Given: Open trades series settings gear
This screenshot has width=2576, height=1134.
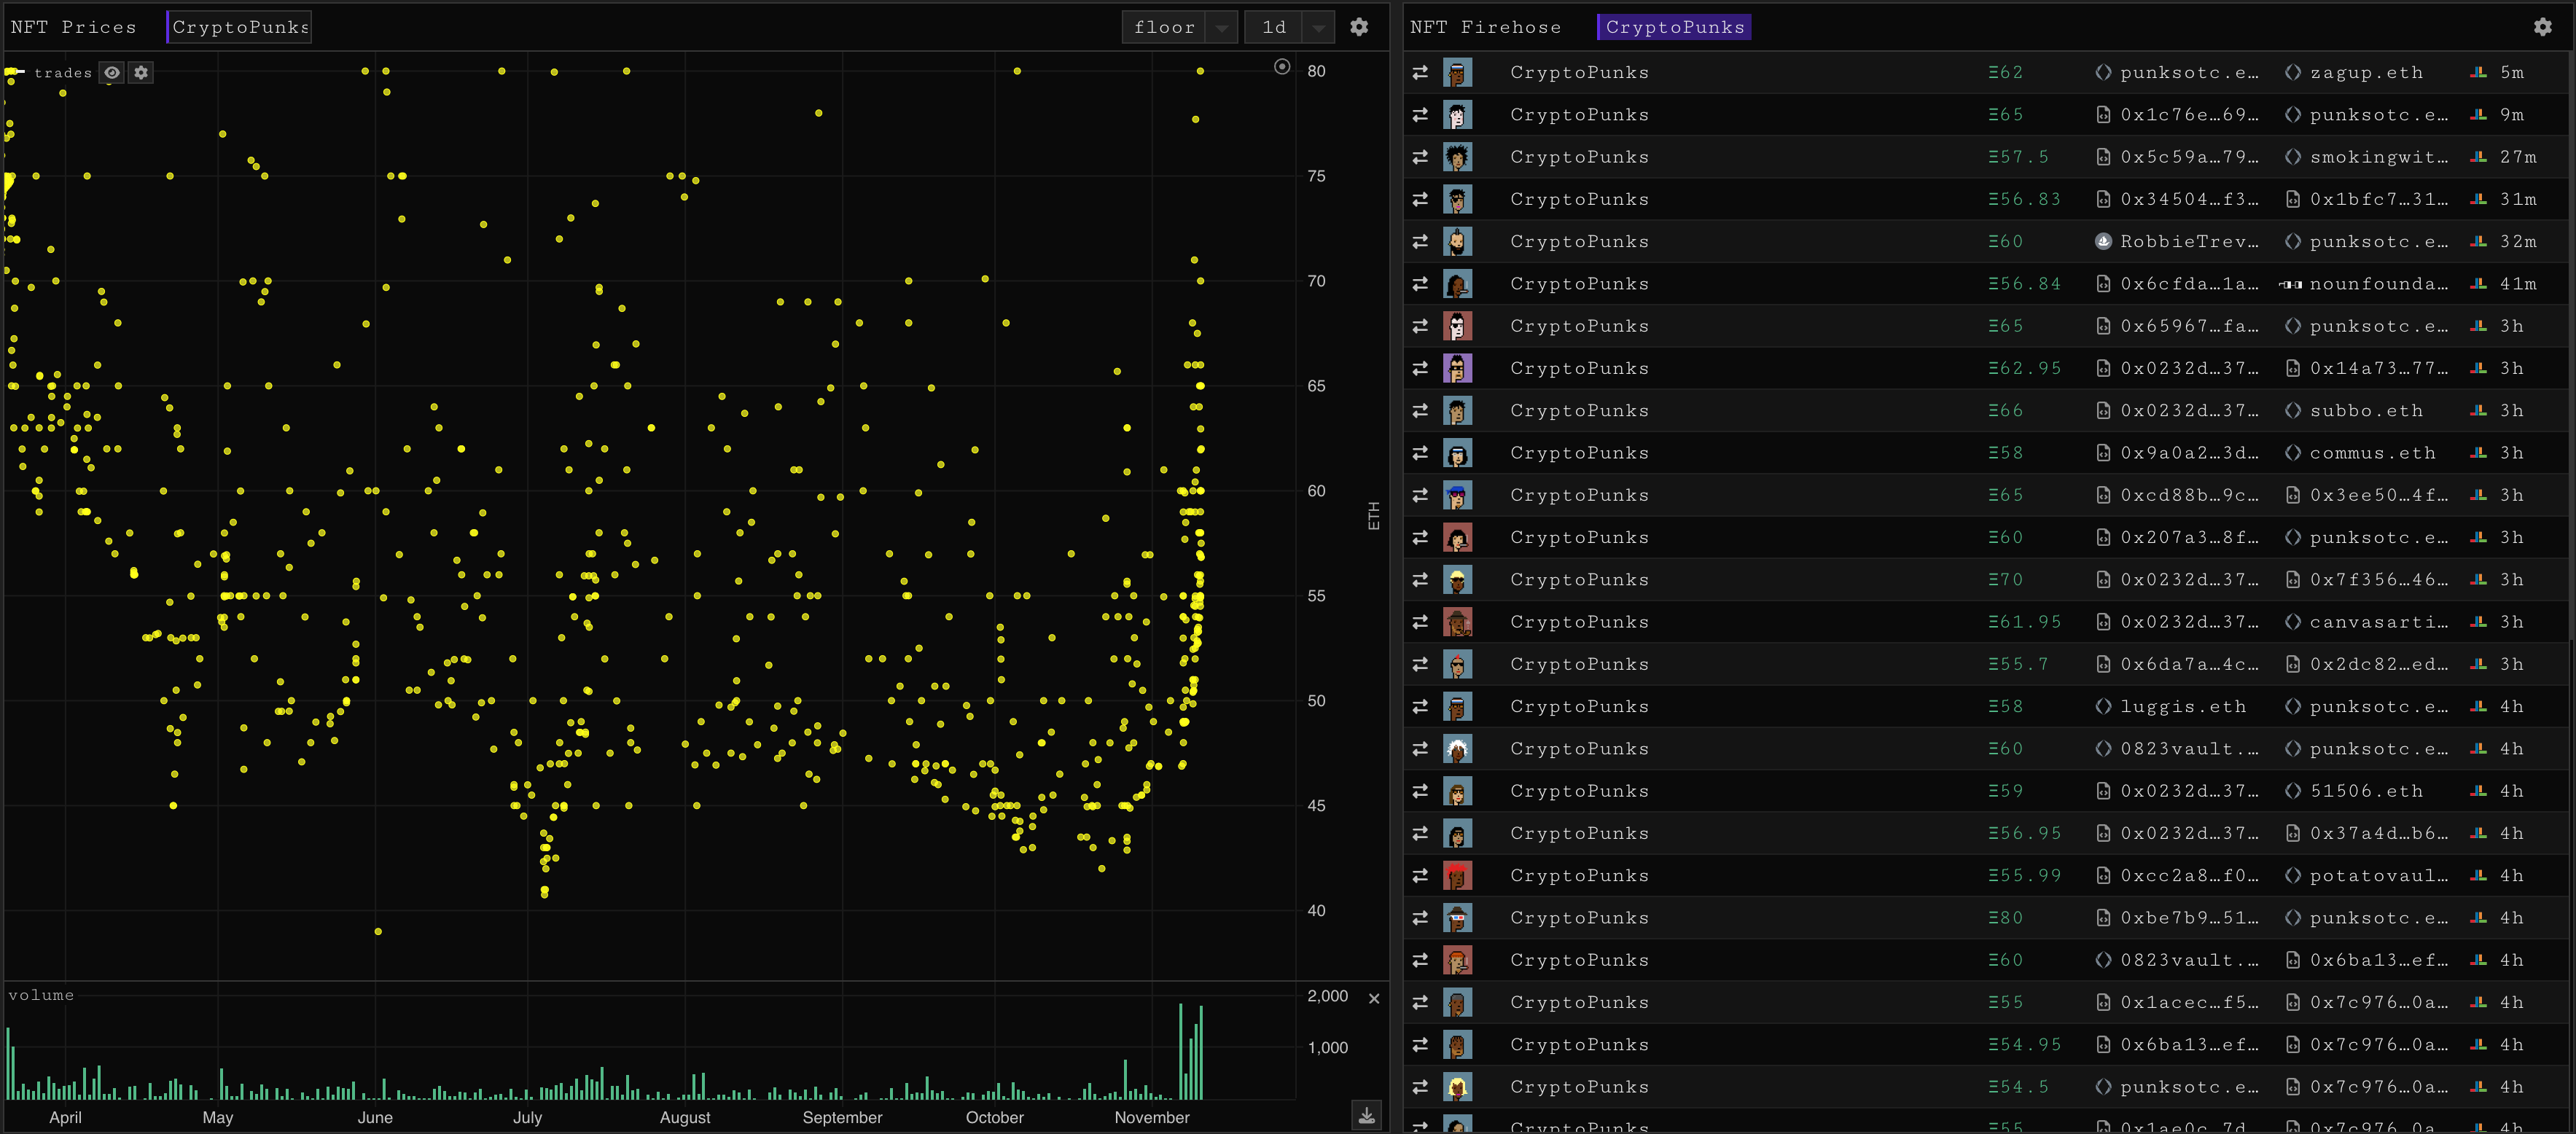Looking at the screenshot, I should 141,73.
